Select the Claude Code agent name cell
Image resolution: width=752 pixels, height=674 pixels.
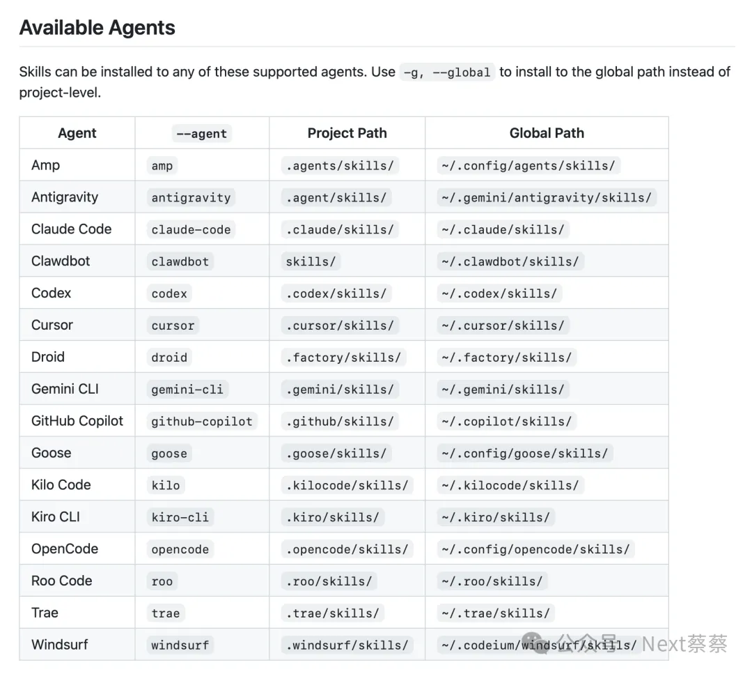71,229
